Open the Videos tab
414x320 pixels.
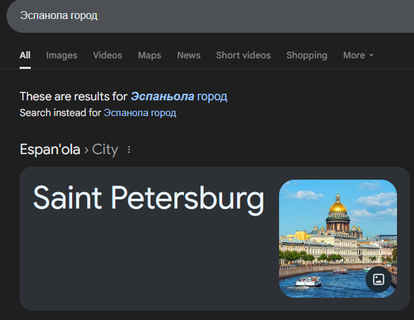pos(107,55)
